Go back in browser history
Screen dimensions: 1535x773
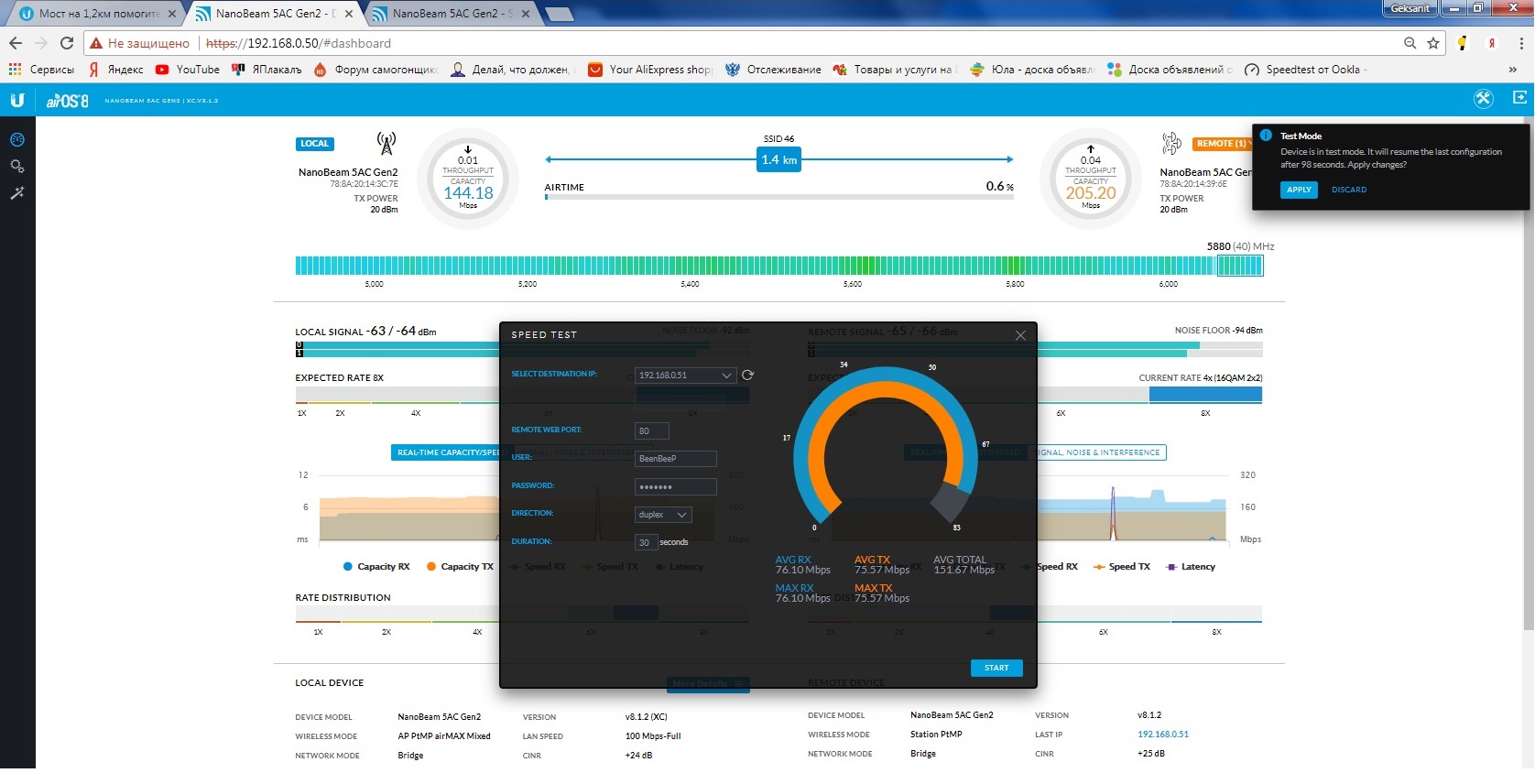click(16, 43)
